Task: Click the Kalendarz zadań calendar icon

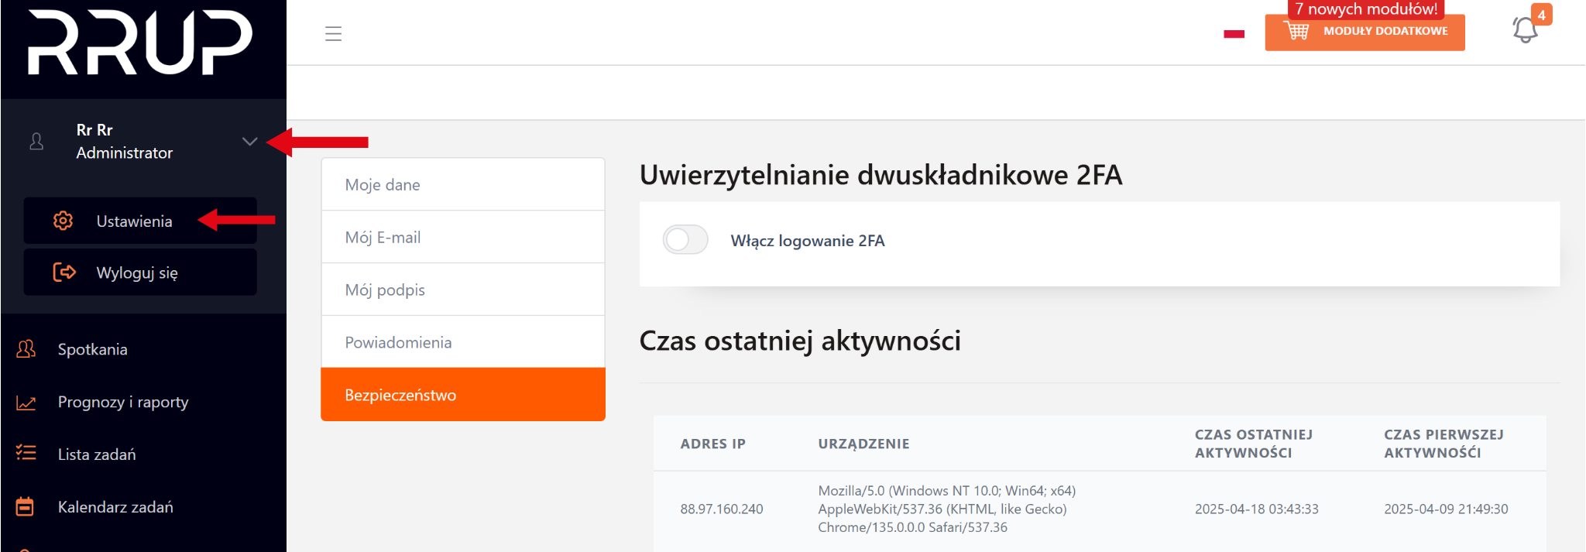Action: (x=26, y=507)
